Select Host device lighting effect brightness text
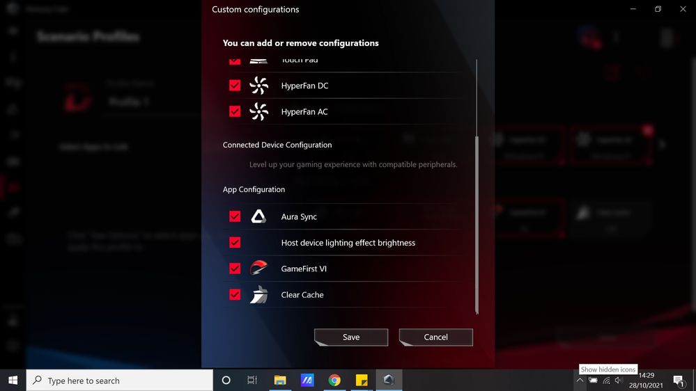This screenshot has width=696, height=391. 348,243
